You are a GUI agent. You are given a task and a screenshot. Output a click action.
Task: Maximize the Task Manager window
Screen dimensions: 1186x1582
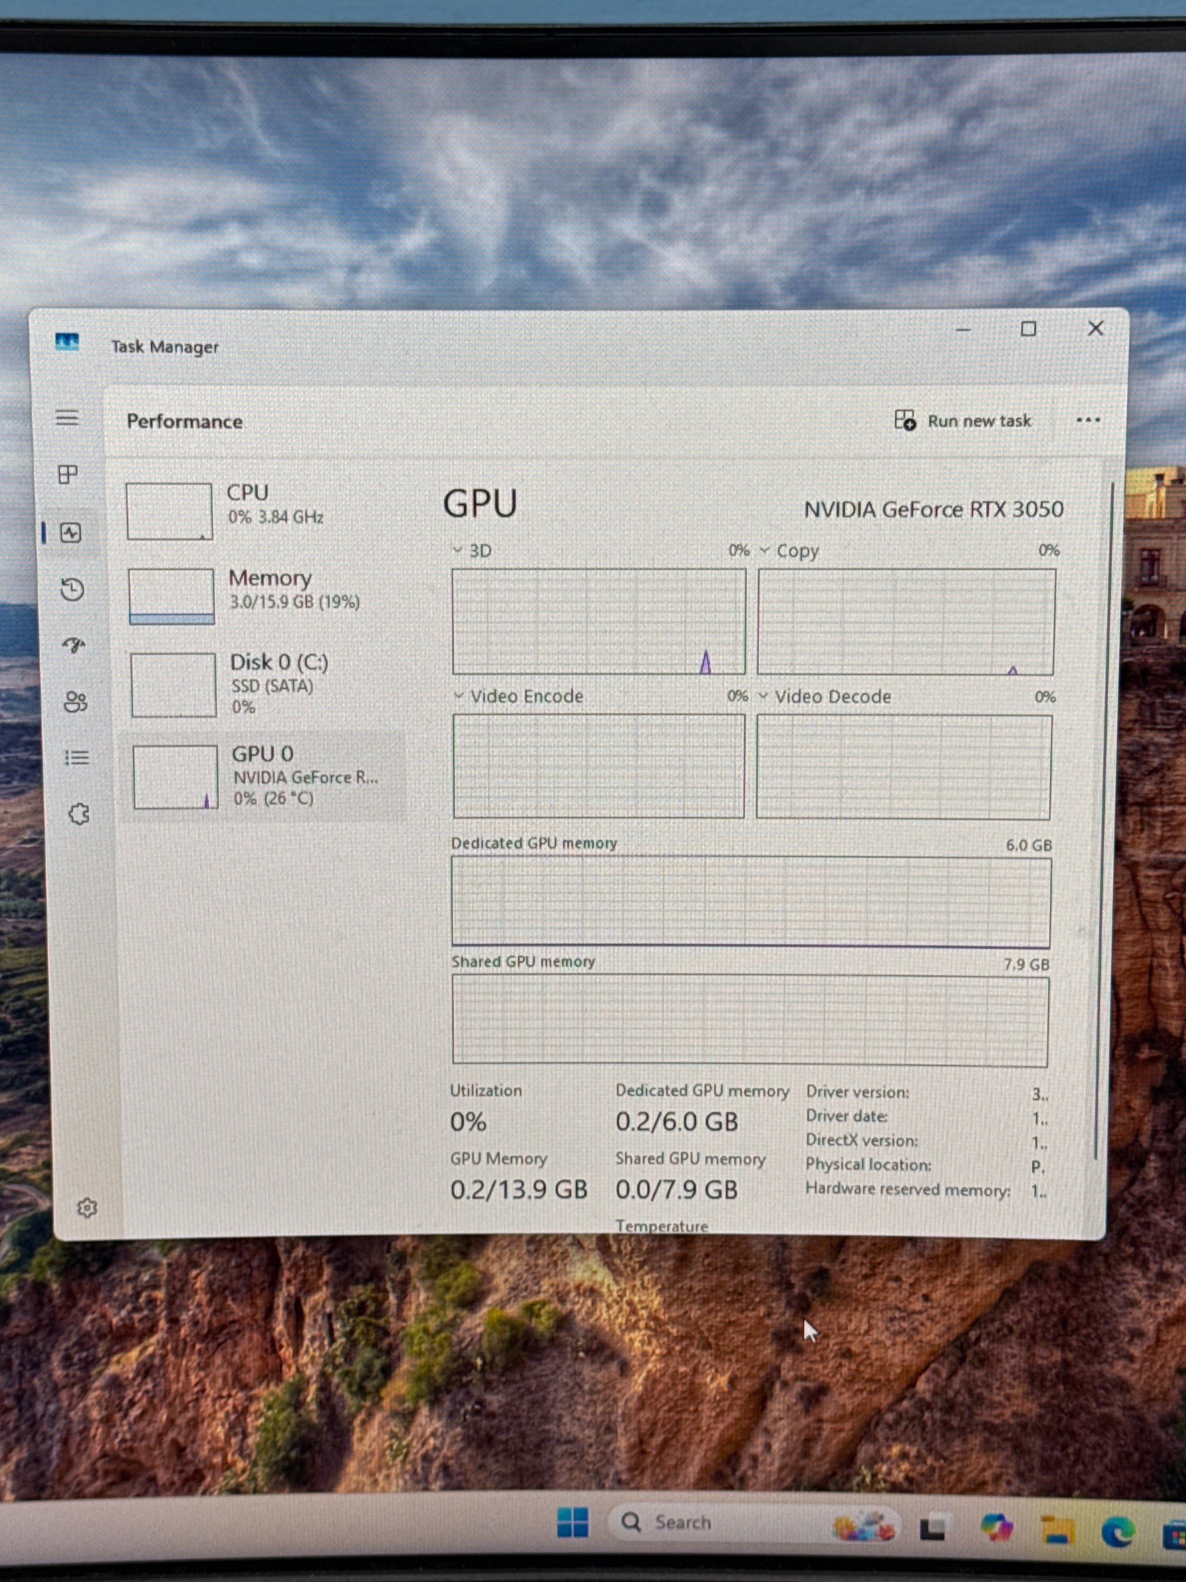coord(1028,329)
